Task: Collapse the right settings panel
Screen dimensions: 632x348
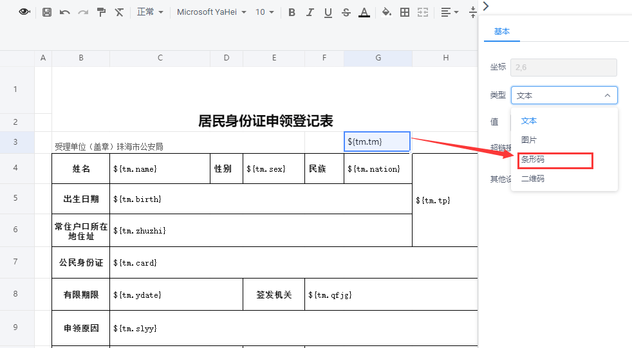Action: (486, 6)
